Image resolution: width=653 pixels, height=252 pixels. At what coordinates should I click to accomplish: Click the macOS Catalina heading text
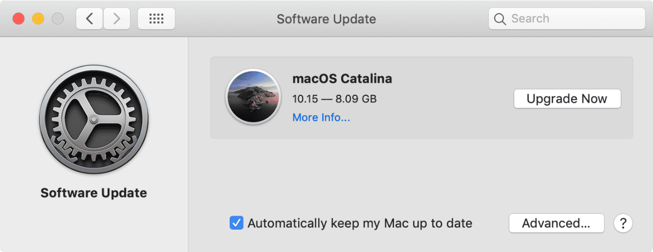tap(342, 79)
